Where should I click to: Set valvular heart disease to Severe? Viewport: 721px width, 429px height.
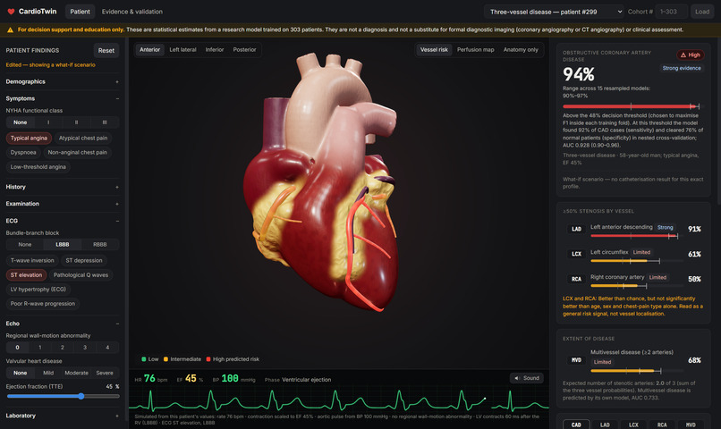pyautogui.click(x=105, y=373)
